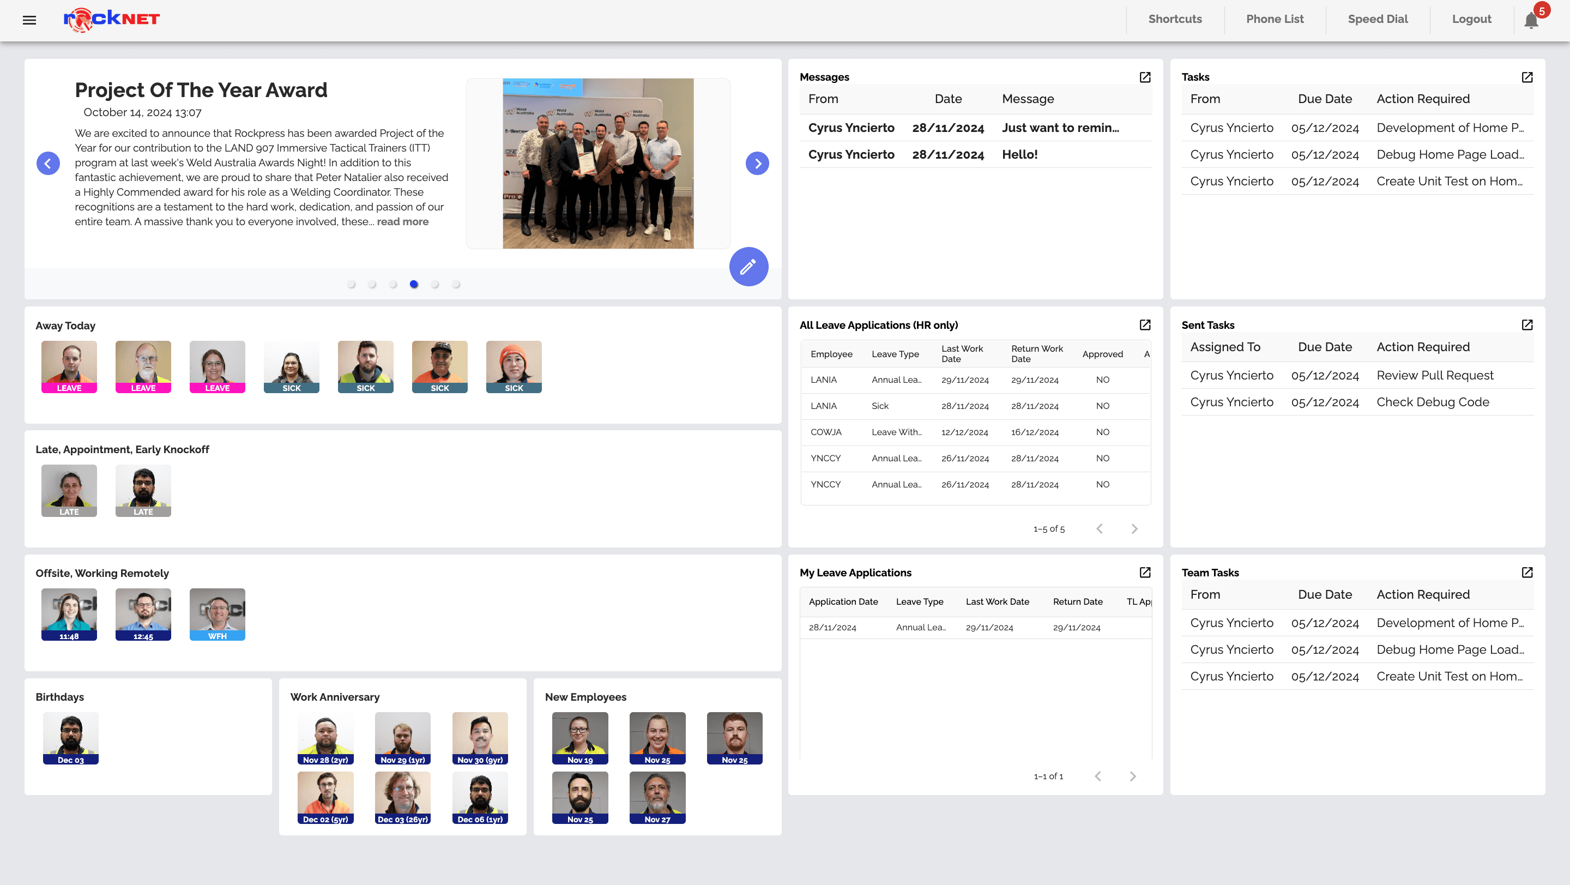Click the RockNET logo
1570x885 pixels.
[x=112, y=20]
